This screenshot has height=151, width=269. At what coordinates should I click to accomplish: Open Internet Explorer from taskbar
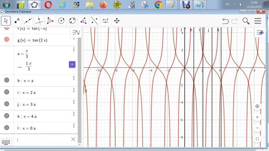[x=62, y=5]
